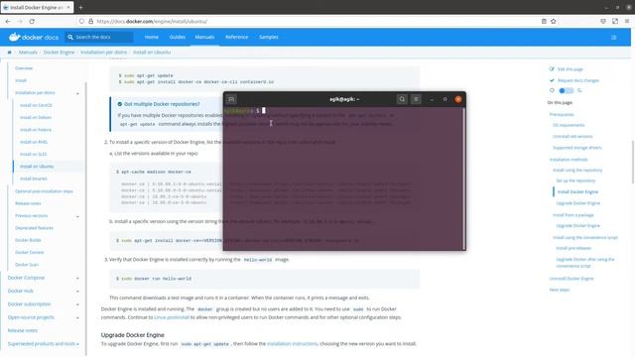Click the Pocket icon in the browser toolbar
The height and width of the screenshot is (357, 635).
point(603,22)
